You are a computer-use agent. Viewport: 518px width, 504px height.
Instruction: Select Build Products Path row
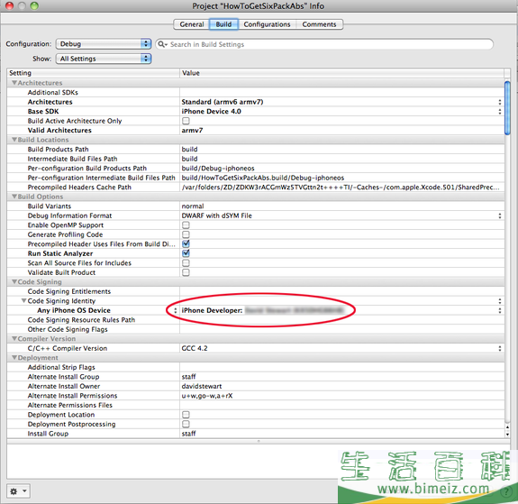tap(256, 149)
